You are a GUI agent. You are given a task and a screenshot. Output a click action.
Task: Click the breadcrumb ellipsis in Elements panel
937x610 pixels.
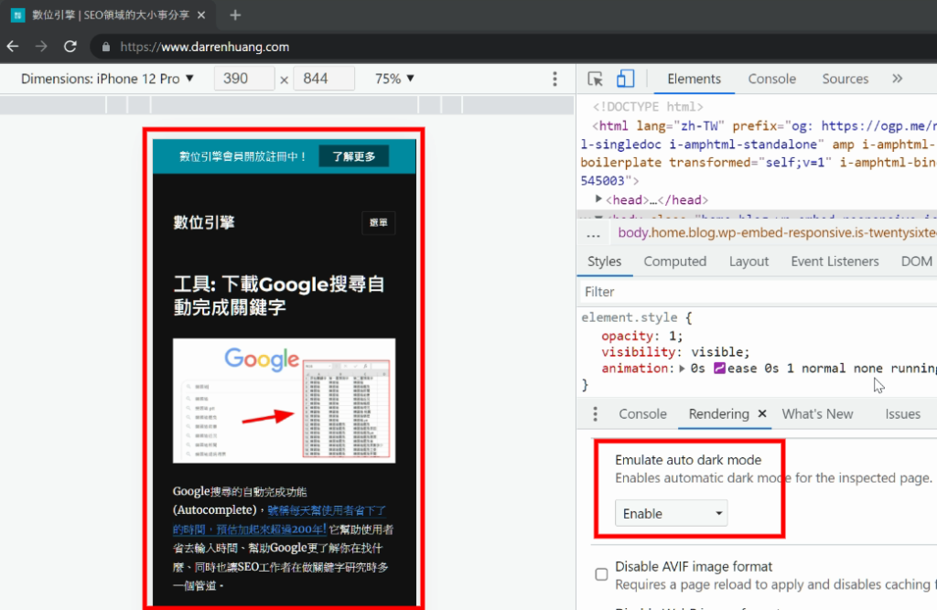point(593,234)
